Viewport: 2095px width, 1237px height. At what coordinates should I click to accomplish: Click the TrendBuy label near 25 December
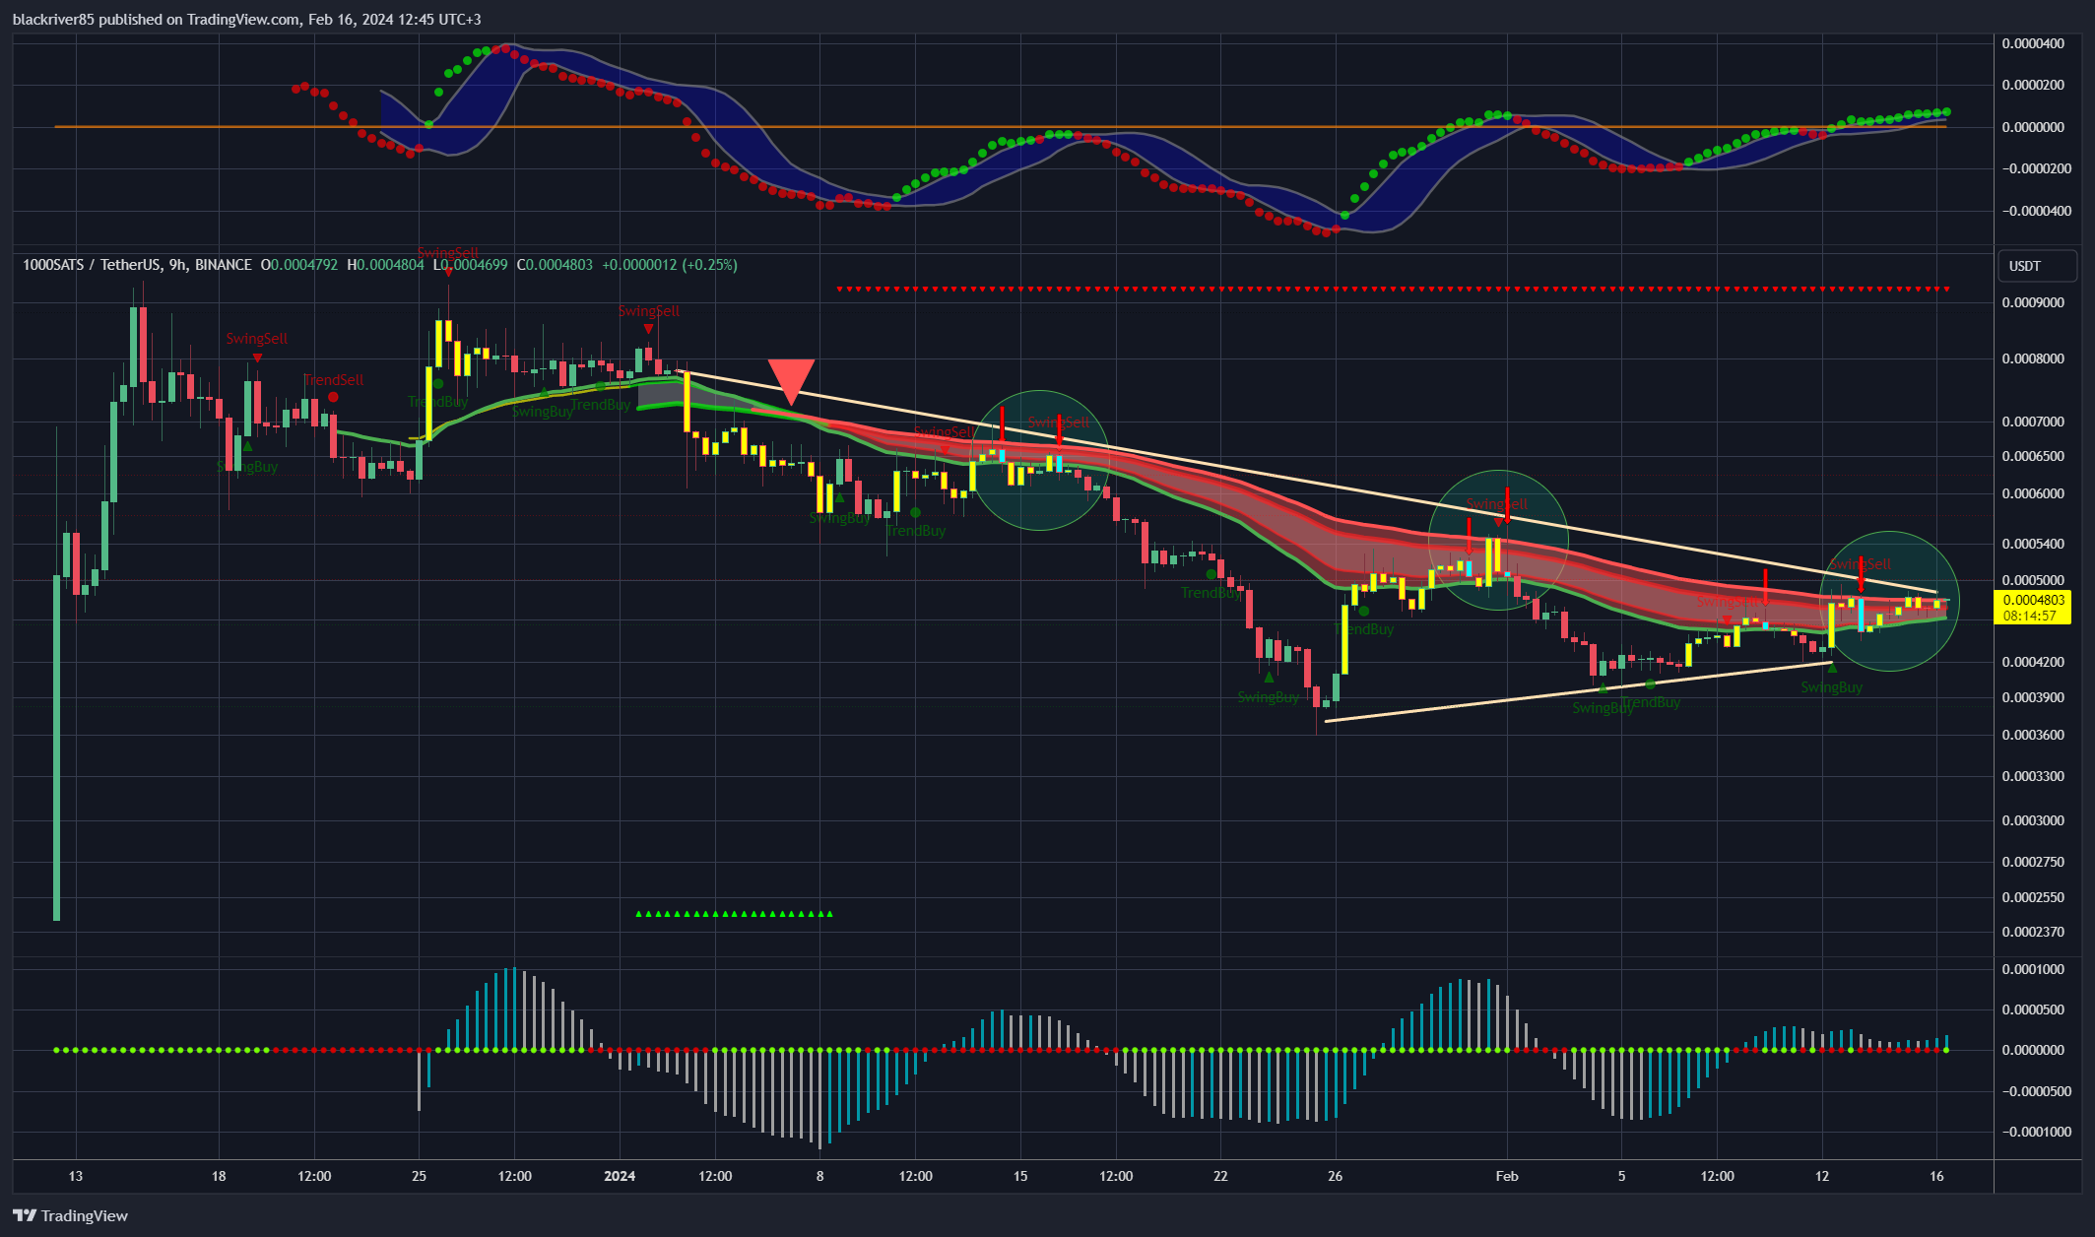(437, 402)
